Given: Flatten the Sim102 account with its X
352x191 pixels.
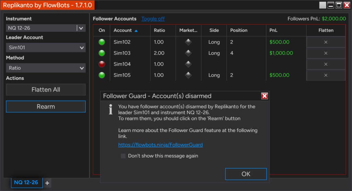Looking at the screenshot, I should click(x=326, y=42).
